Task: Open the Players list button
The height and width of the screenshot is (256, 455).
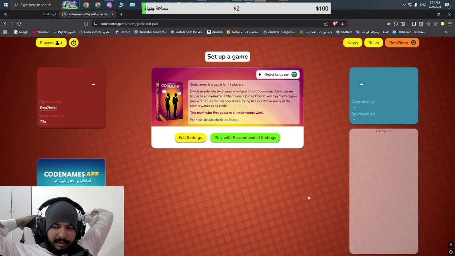Action: [51, 43]
